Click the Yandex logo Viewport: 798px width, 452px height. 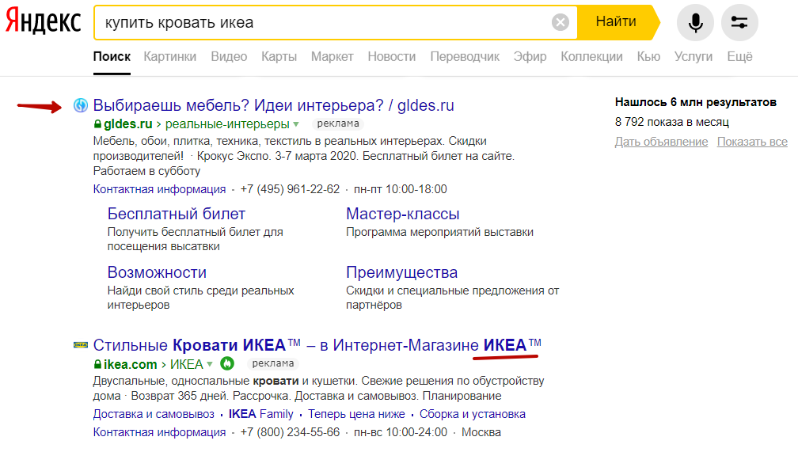point(44,21)
